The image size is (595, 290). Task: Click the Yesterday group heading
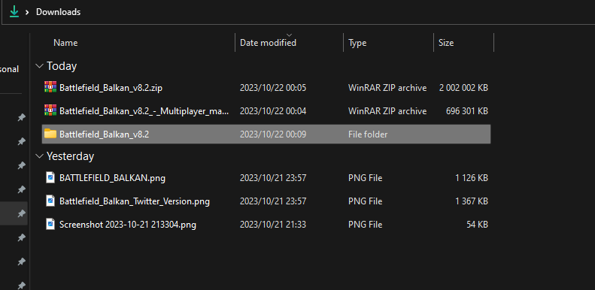(x=70, y=156)
